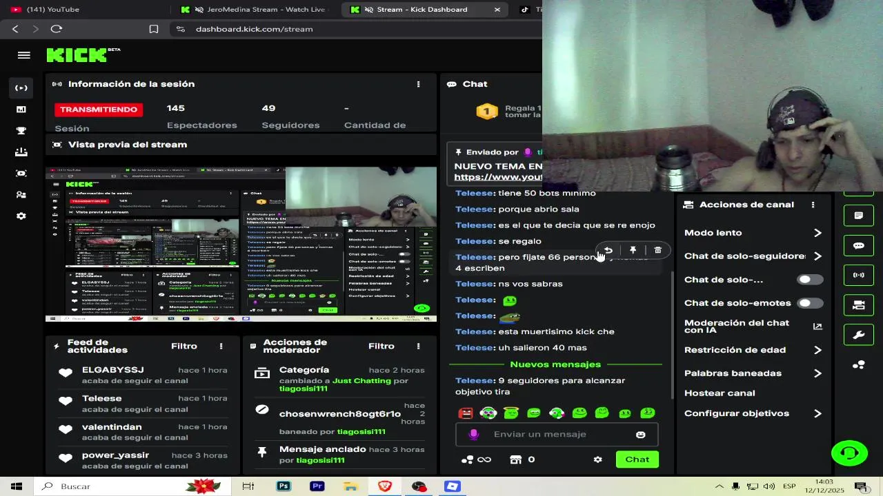Click the purple microphone icon in message box
883x496 pixels.
click(474, 434)
